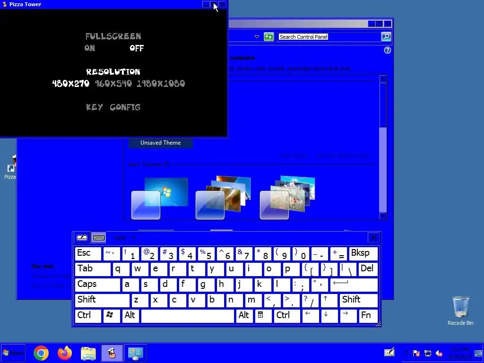Open Control Panel help question icon
This screenshot has width=484, height=363.
388,50
